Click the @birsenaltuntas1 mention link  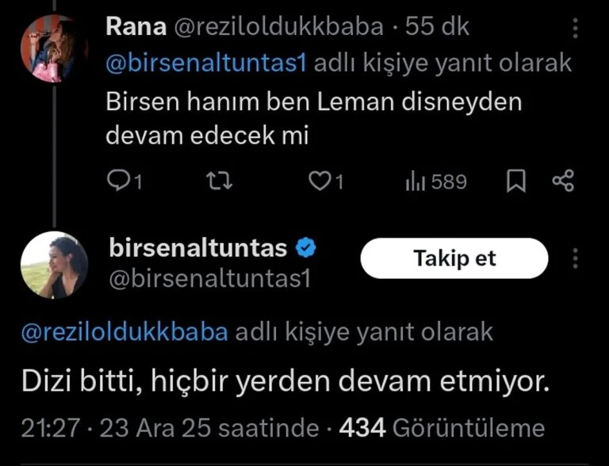coord(206,65)
